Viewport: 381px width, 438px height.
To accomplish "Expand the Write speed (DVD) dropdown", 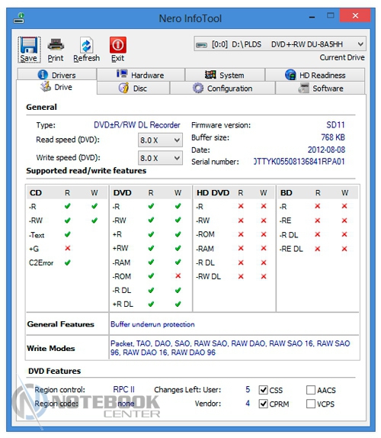I will click(160, 158).
